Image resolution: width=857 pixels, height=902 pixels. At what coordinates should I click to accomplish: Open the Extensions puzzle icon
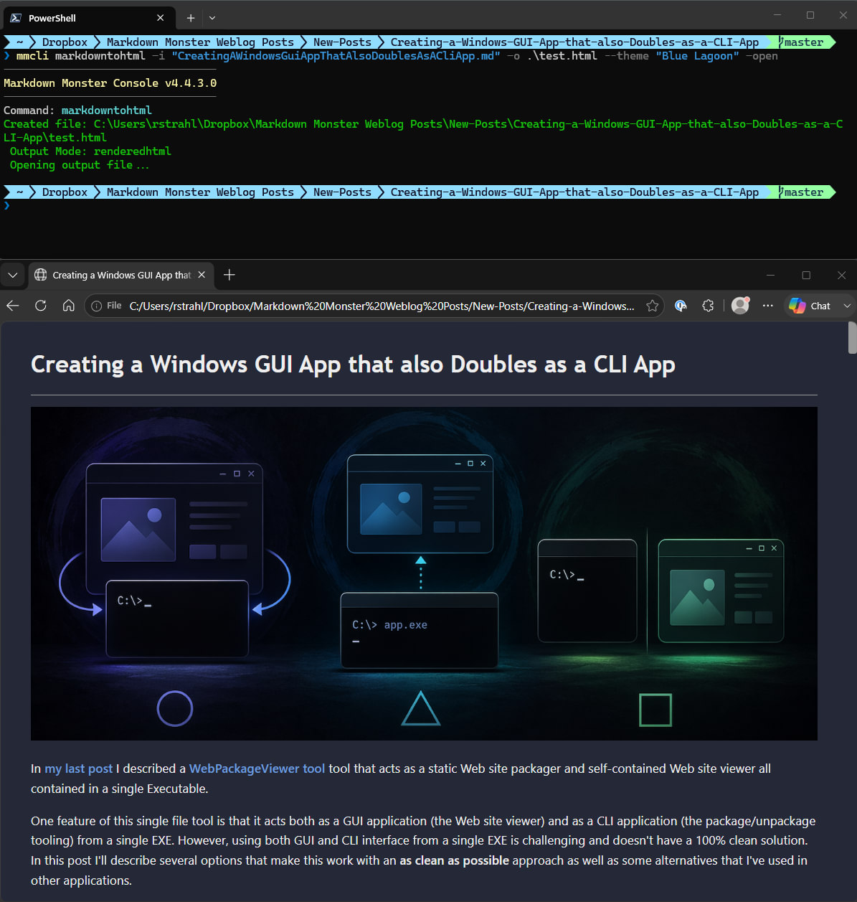pos(708,306)
